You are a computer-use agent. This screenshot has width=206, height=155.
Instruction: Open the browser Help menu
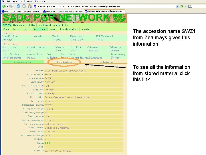43,1
